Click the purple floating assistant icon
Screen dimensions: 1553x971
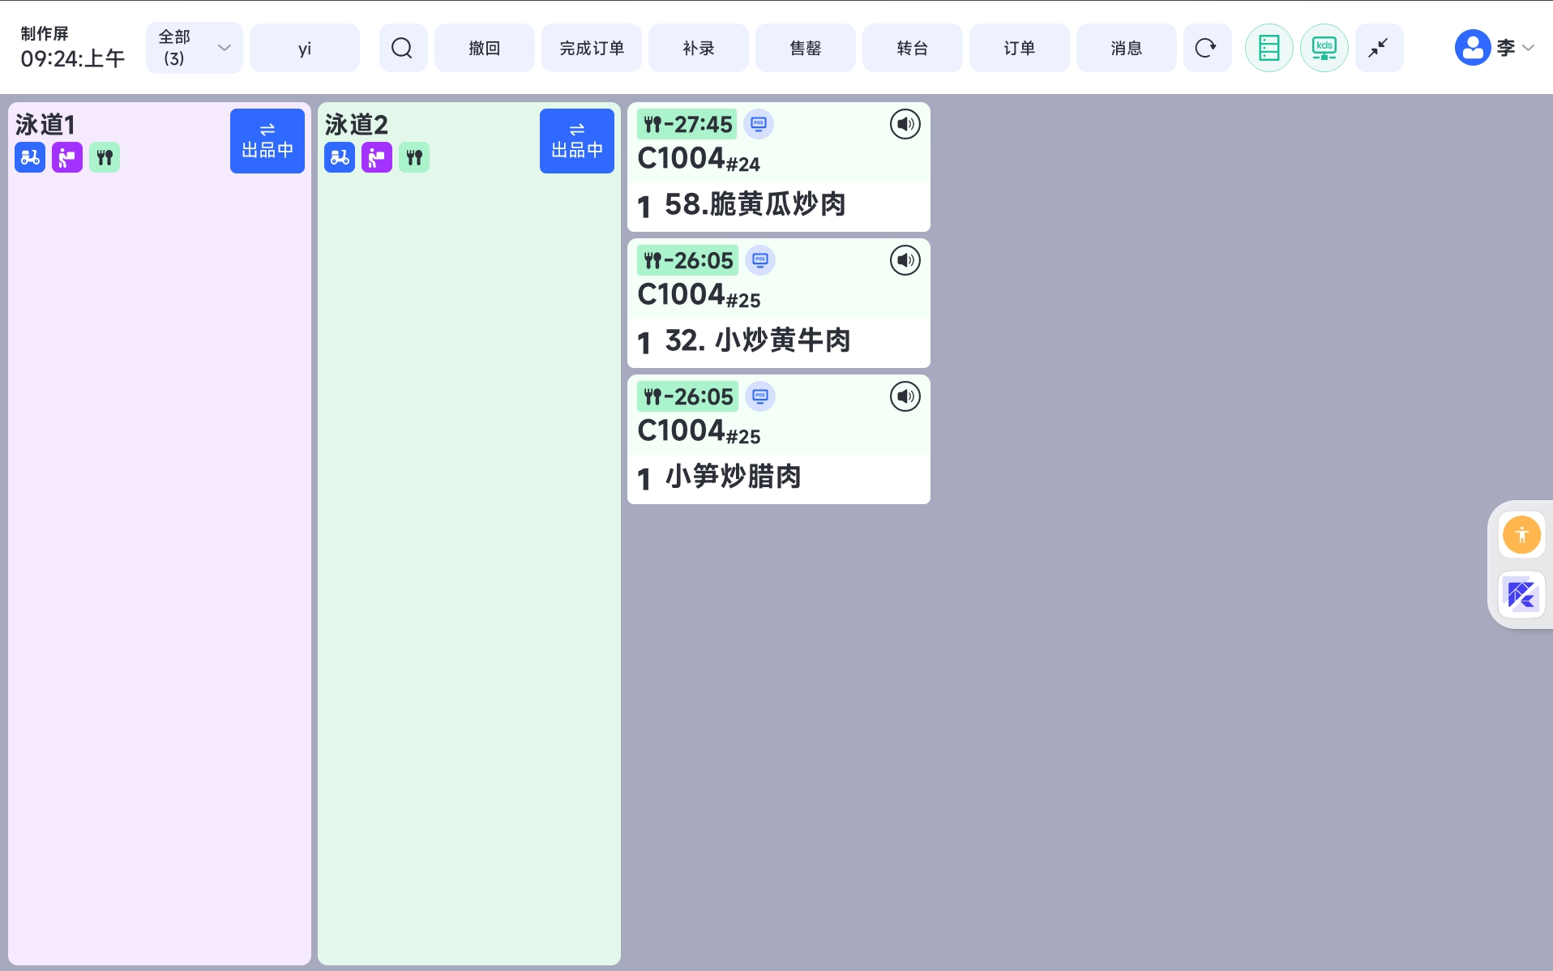(x=1521, y=595)
